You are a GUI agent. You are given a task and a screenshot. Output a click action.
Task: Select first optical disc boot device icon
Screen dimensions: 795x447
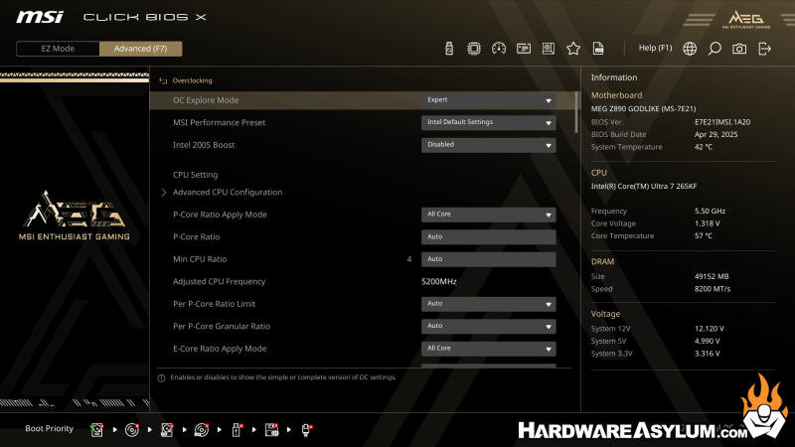point(132,430)
